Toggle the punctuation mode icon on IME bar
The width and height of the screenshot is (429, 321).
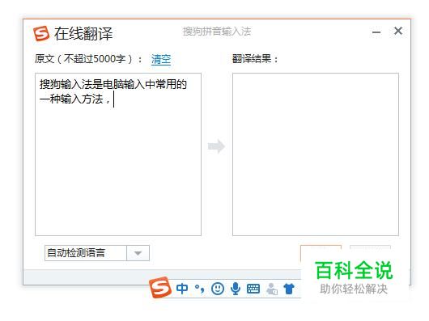click(199, 289)
